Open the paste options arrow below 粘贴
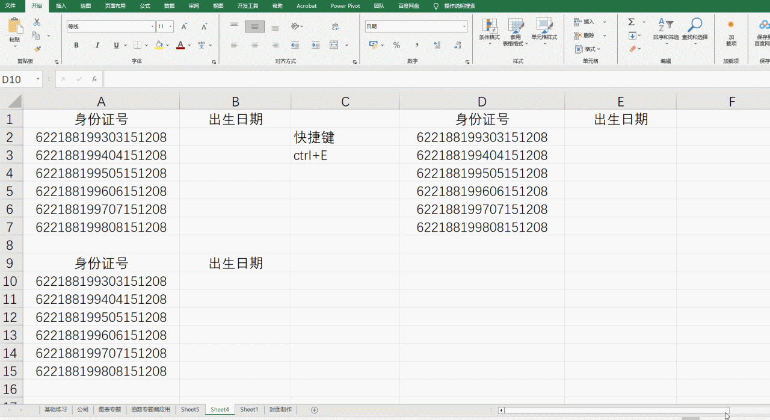Viewport: 770px width, 420px height. 14,46
